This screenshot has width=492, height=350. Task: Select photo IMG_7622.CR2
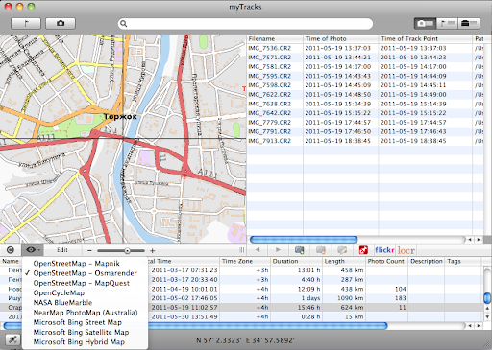coord(365,95)
